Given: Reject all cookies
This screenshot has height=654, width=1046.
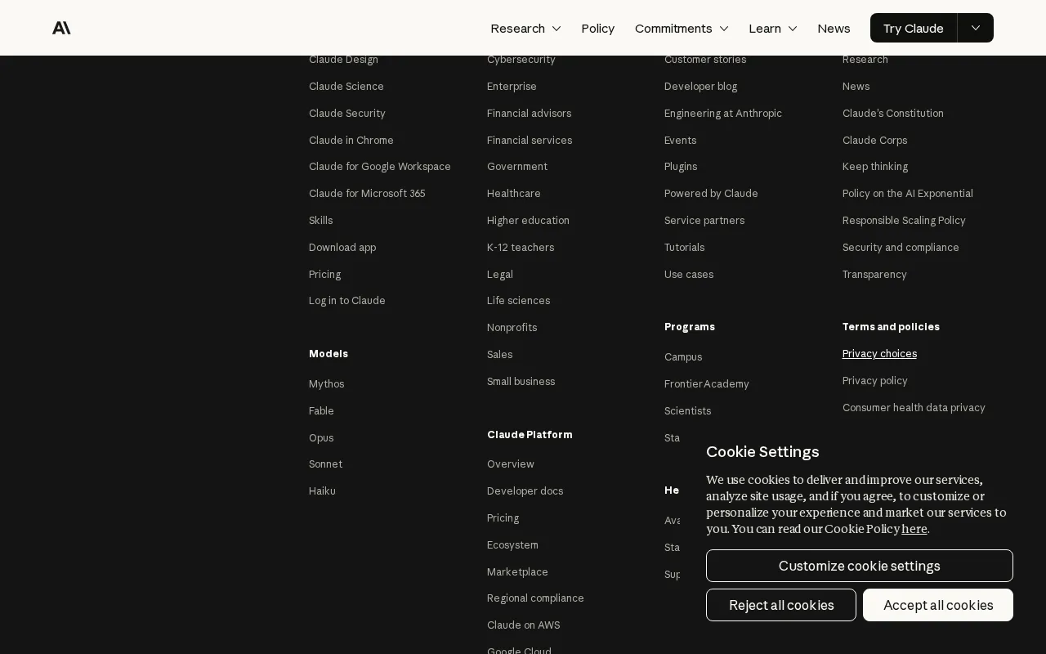Looking at the screenshot, I should (x=781, y=605).
